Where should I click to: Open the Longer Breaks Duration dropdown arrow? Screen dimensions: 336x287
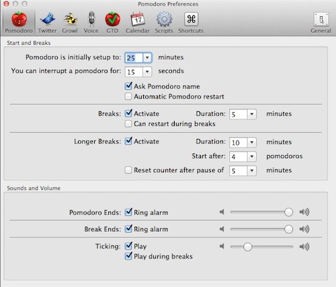click(x=252, y=142)
